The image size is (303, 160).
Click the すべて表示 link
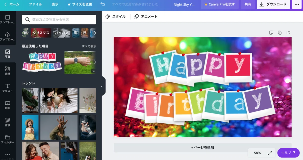click(89, 46)
